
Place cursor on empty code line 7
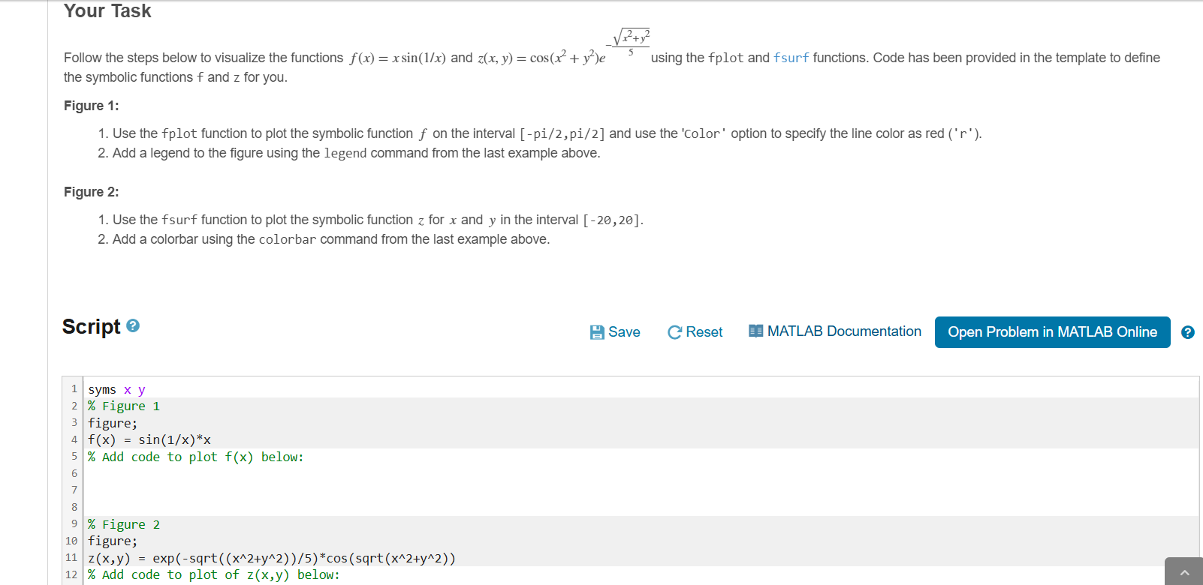(x=641, y=490)
